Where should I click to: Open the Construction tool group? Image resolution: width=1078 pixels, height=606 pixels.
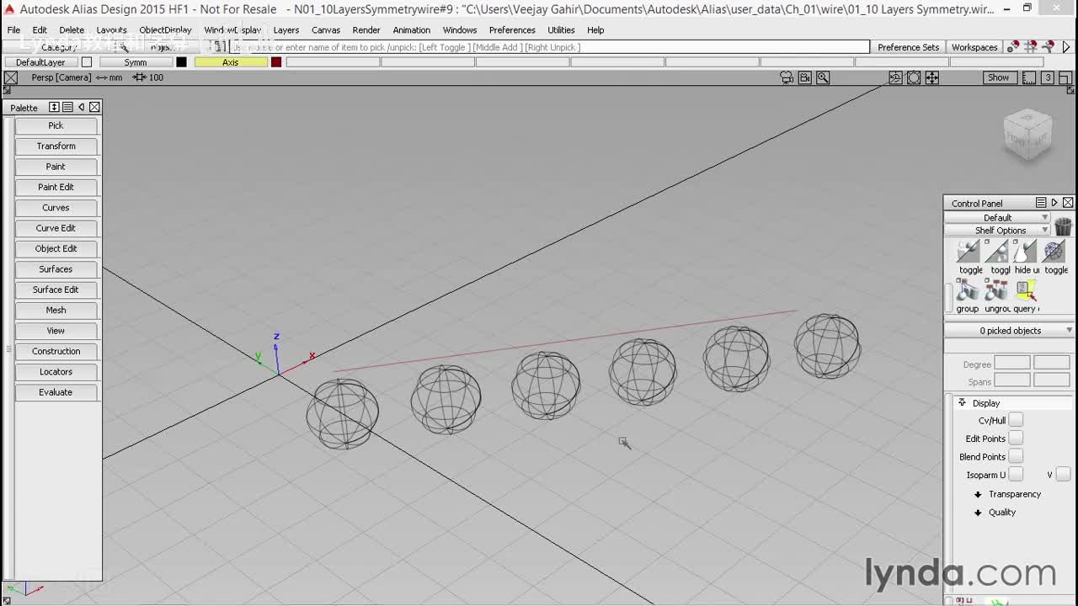[x=56, y=351]
